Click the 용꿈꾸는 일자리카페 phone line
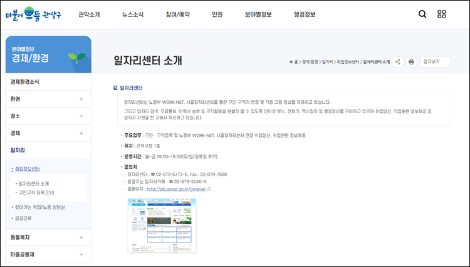 pos(167,181)
